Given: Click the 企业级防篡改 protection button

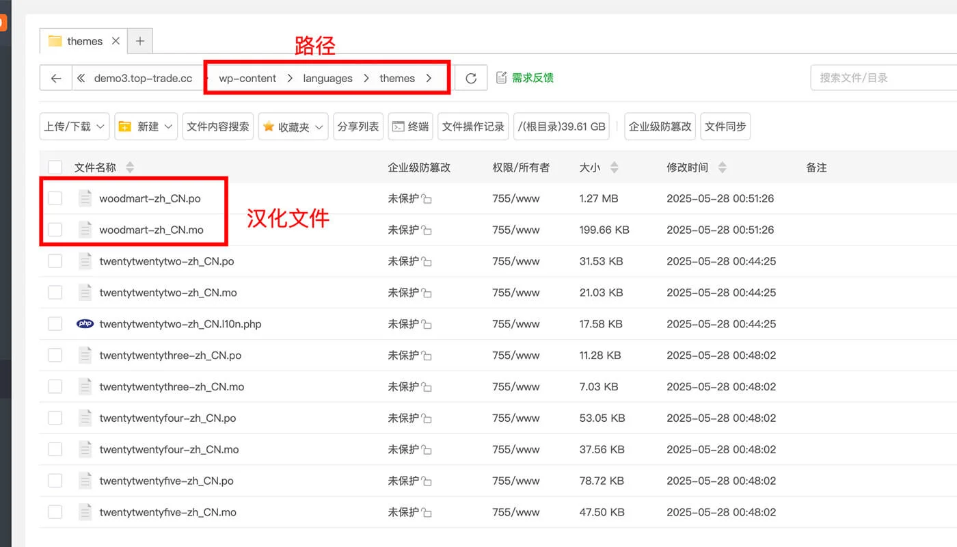Looking at the screenshot, I should tap(659, 126).
